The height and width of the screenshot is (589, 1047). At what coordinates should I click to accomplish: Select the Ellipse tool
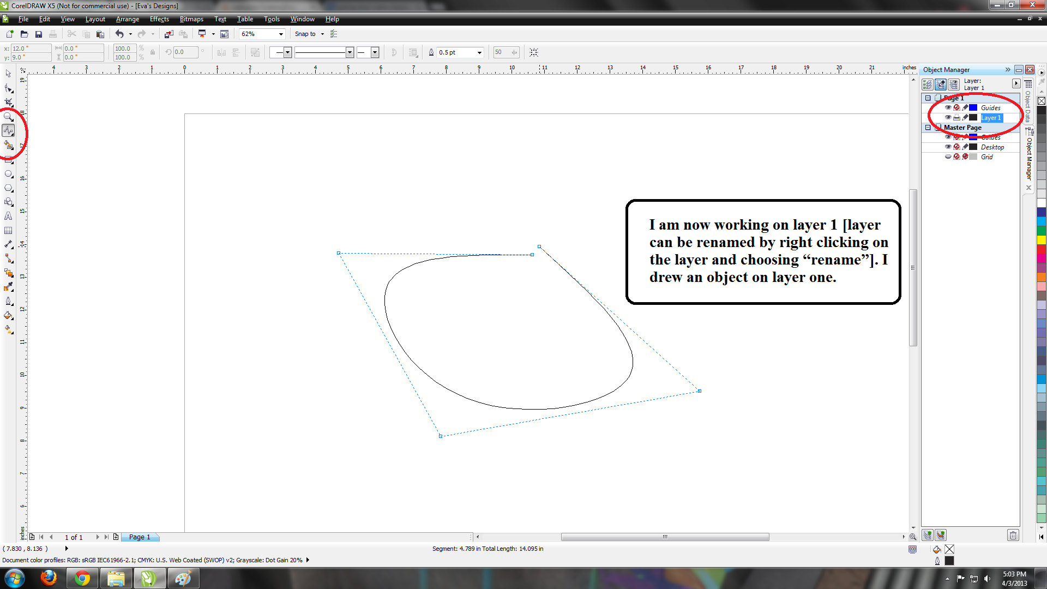pyautogui.click(x=8, y=173)
